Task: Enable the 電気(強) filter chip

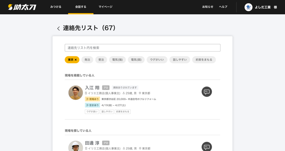Action: coord(117,60)
